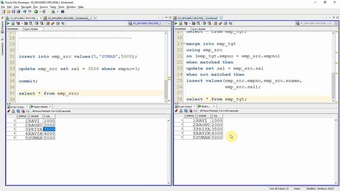Click the binoculars Find DB Object icon
The width and height of the screenshot is (340, 191).
63,12
